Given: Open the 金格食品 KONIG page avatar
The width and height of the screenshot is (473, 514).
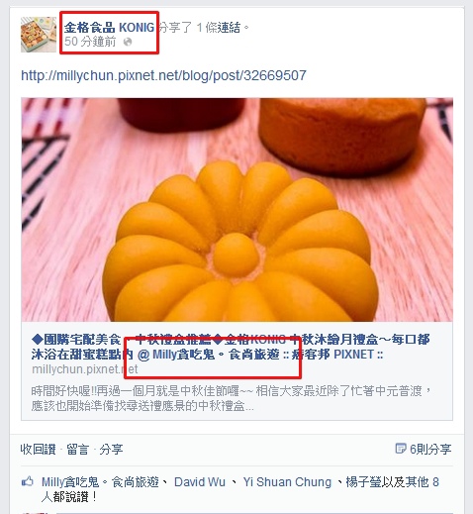Looking at the screenshot, I should point(39,35).
